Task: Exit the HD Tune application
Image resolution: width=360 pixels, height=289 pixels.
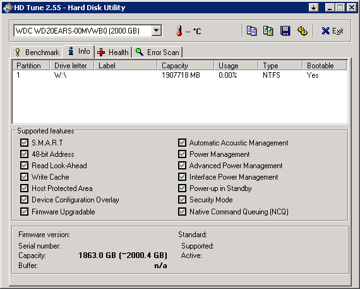Action: point(332,31)
